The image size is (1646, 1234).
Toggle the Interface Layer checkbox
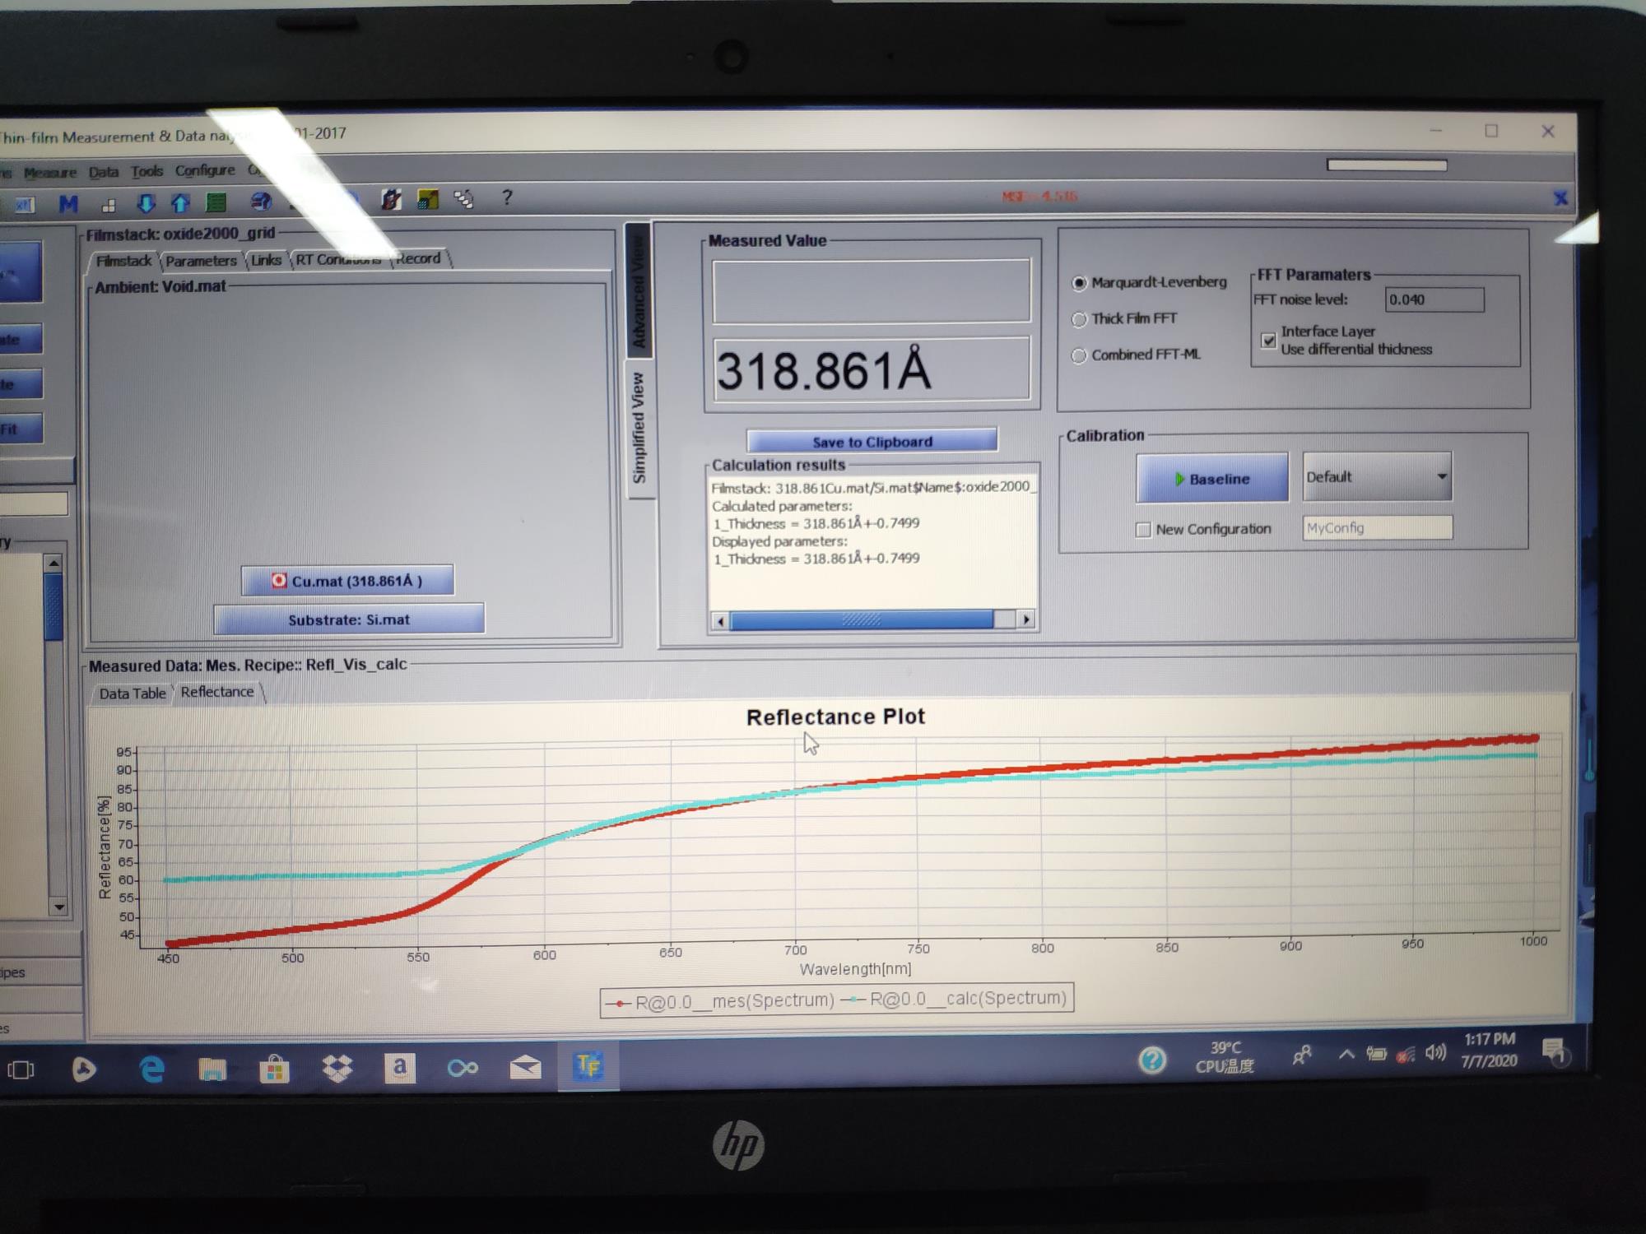(x=1268, y=340)
